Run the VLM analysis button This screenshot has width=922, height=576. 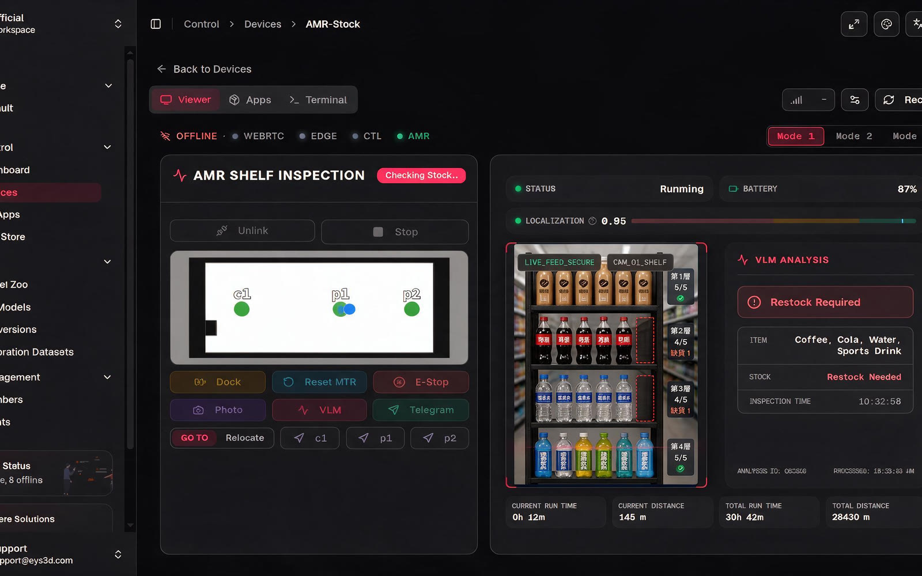coord(319,410)
